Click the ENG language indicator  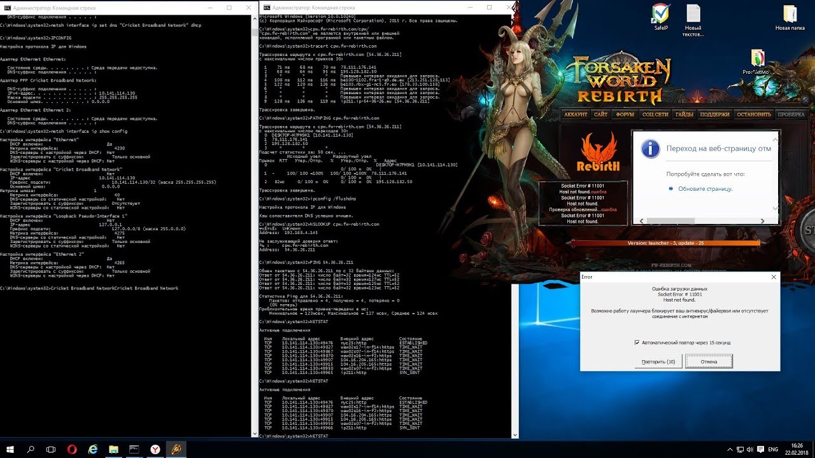(x=773, y=449)
